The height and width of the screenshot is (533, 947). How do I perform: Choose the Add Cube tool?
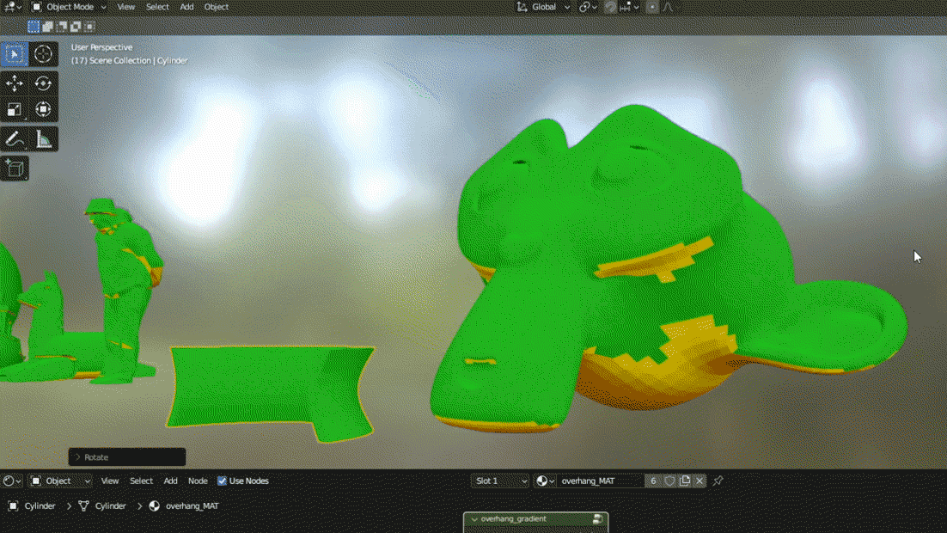click(15, 168)
